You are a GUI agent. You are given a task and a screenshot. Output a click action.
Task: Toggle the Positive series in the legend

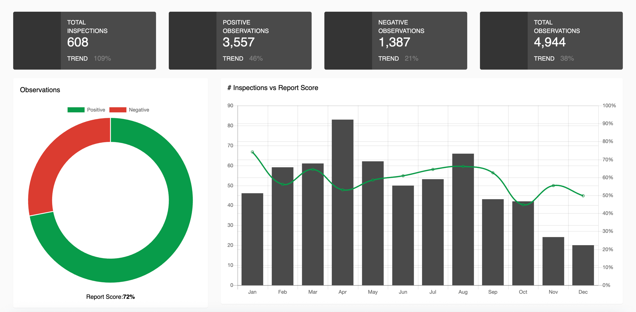95,109
